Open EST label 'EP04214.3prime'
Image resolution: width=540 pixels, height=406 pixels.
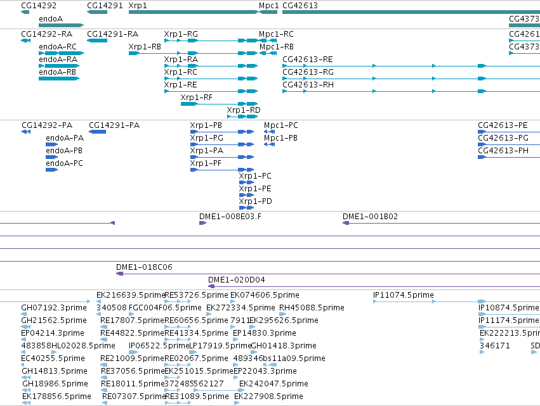point(53,333)
